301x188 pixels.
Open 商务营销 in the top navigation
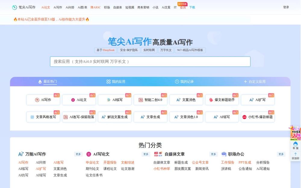click(x=143, y=7)
